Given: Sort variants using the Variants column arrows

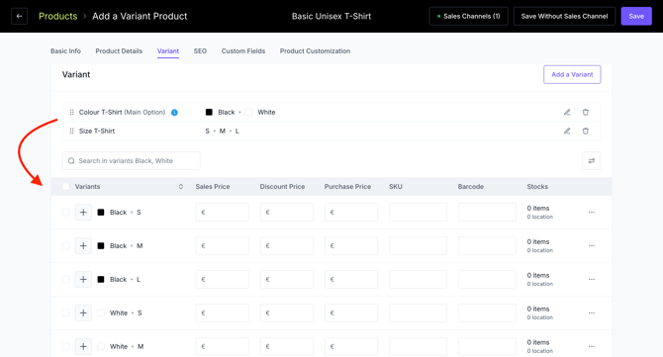Looking at the screenshot, I should (180, 186).
